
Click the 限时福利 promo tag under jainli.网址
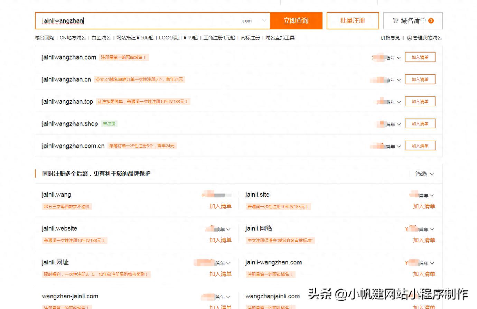[96, 274]
